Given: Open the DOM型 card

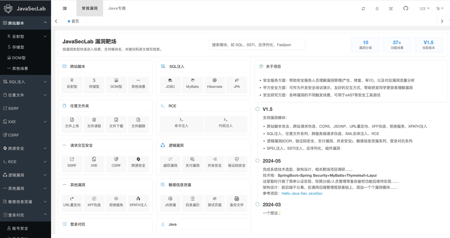Looking at the screenshot, I should click(x=116, y=85).
